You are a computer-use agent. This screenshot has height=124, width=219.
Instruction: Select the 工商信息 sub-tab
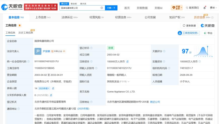pos(10,33)
